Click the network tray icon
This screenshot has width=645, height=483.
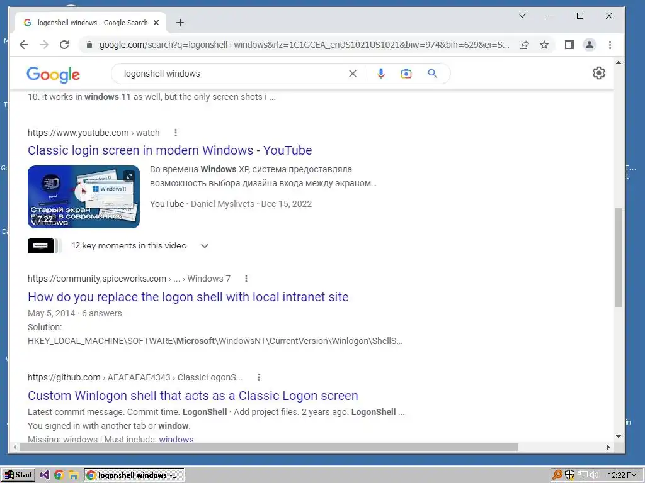tap(583, 475)
